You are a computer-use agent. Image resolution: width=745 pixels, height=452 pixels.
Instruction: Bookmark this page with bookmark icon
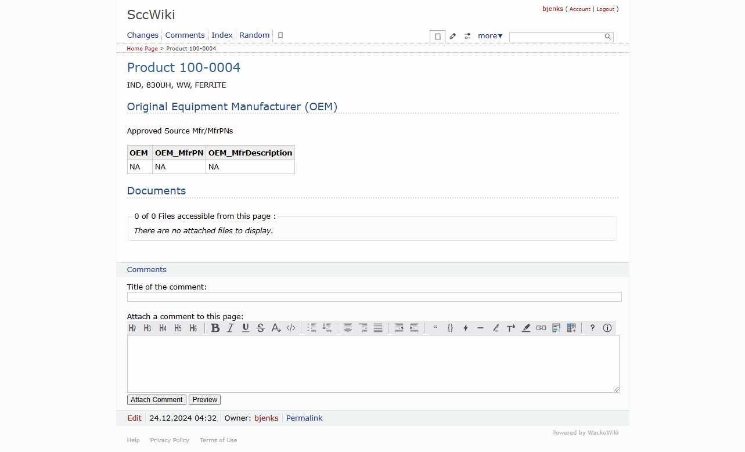coord(280,35)
